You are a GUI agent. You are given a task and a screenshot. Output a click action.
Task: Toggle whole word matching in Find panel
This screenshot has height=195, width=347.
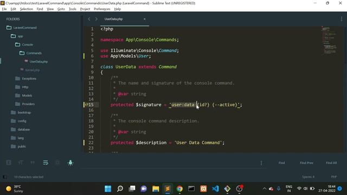[33, 162]
